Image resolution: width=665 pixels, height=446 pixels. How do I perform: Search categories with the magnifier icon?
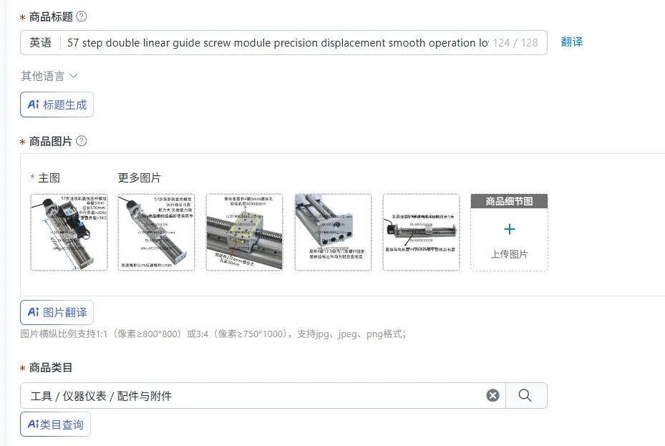tap(525, 396)
